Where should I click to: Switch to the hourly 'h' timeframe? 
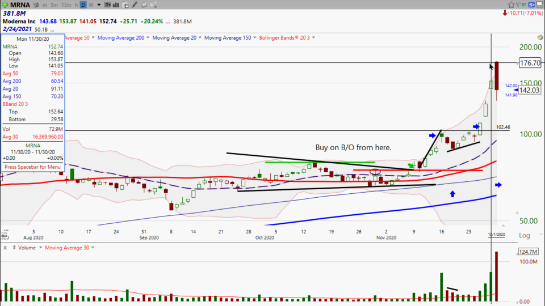76,5
